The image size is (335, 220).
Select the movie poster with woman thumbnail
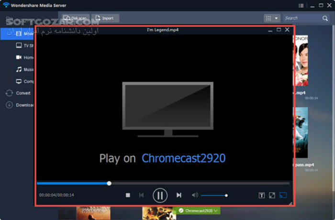click(301, 61)
